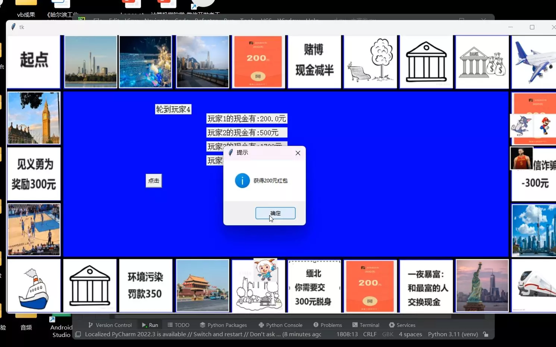Click the airplane tile
This screenshot has height=347, width=556.
pyautogui.click(x=534, y=62)
